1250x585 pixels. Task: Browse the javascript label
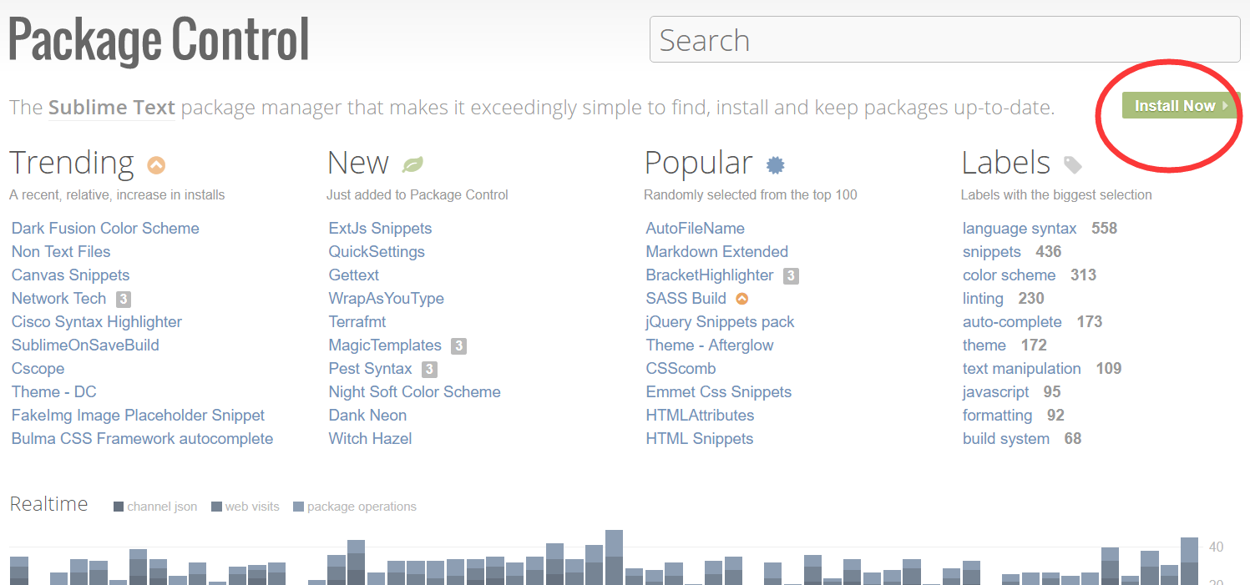(x=995, y=392)
